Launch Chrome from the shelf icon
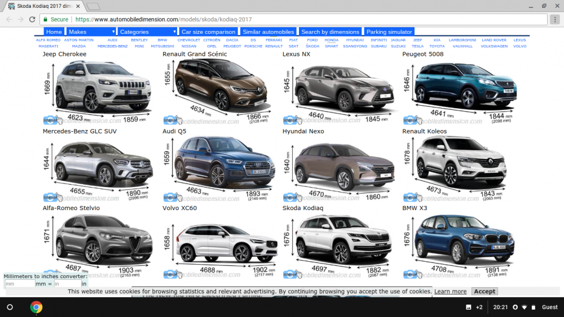 [36, 307]
